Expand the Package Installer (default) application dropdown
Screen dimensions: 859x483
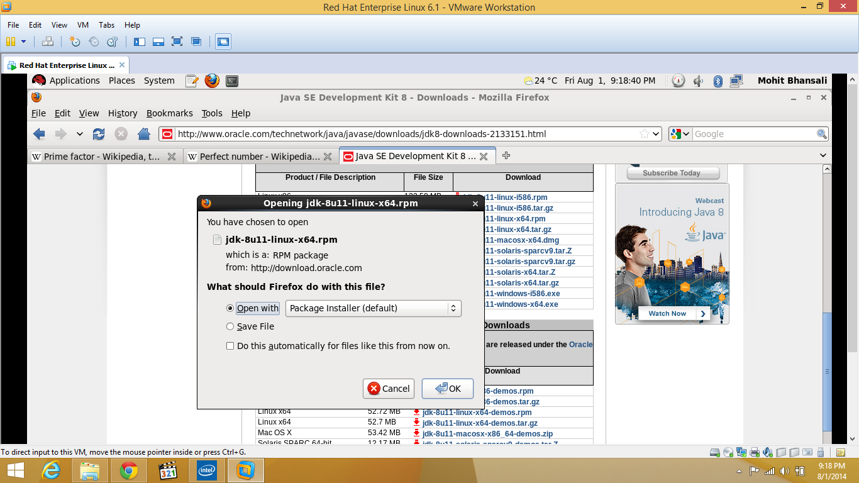[374, 308]
